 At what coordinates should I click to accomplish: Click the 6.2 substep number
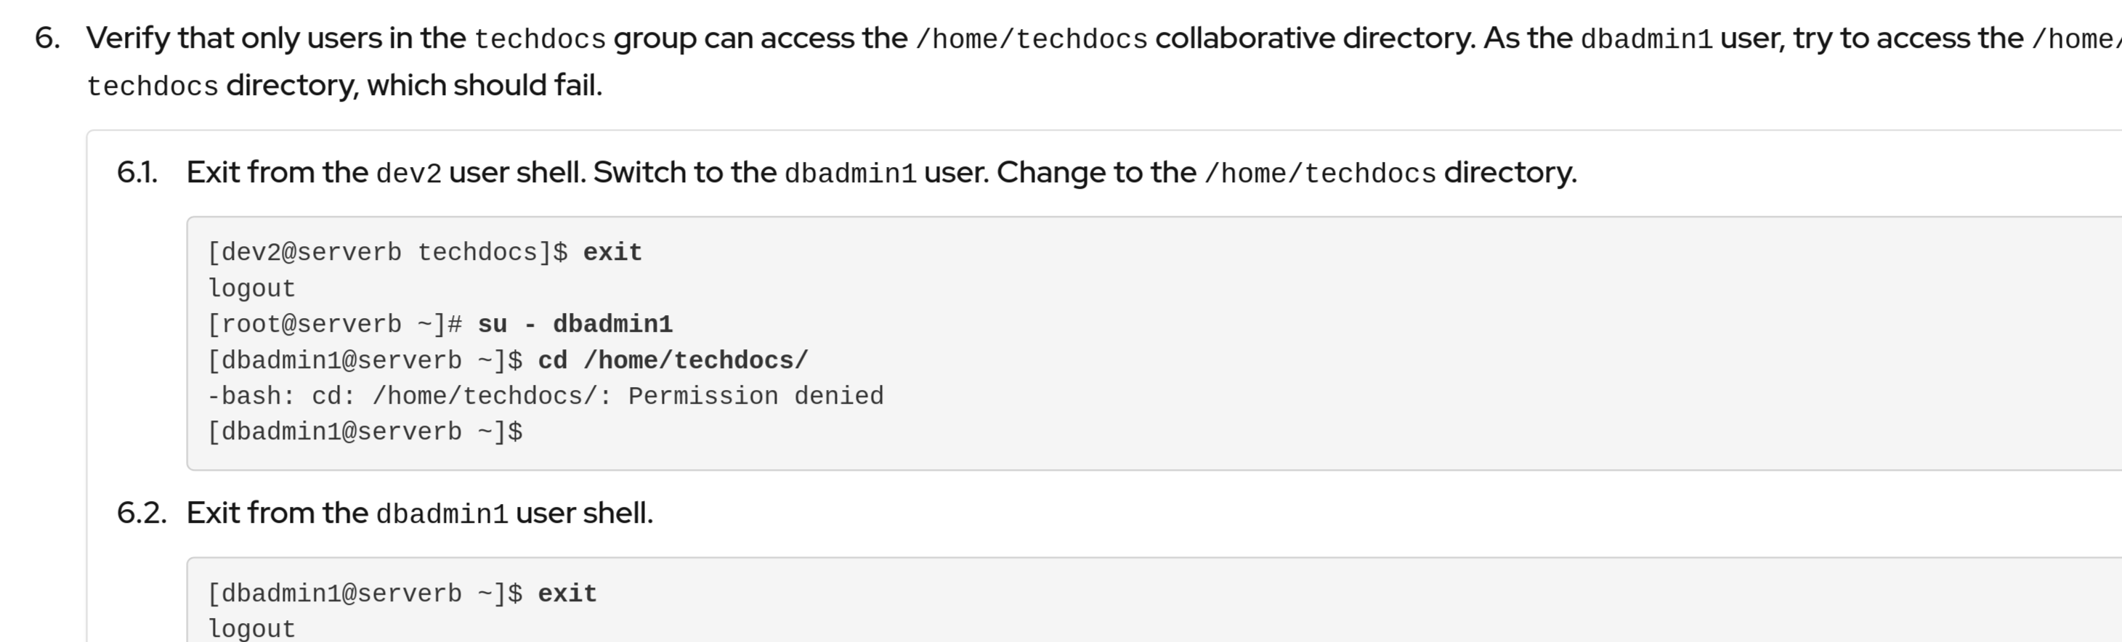(142, 513)
